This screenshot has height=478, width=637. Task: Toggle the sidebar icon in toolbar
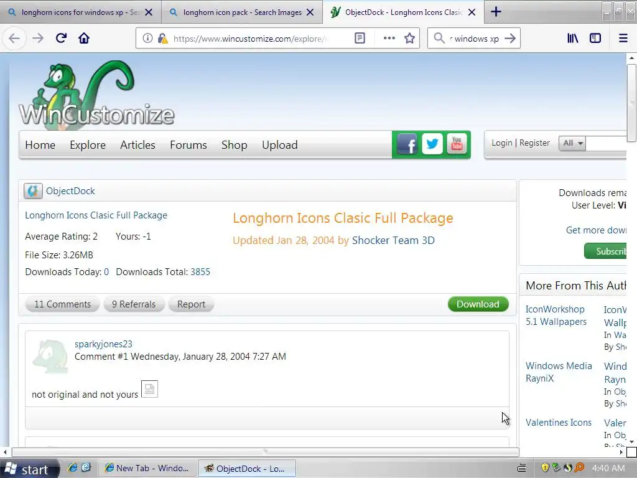(x=595, y=38)
